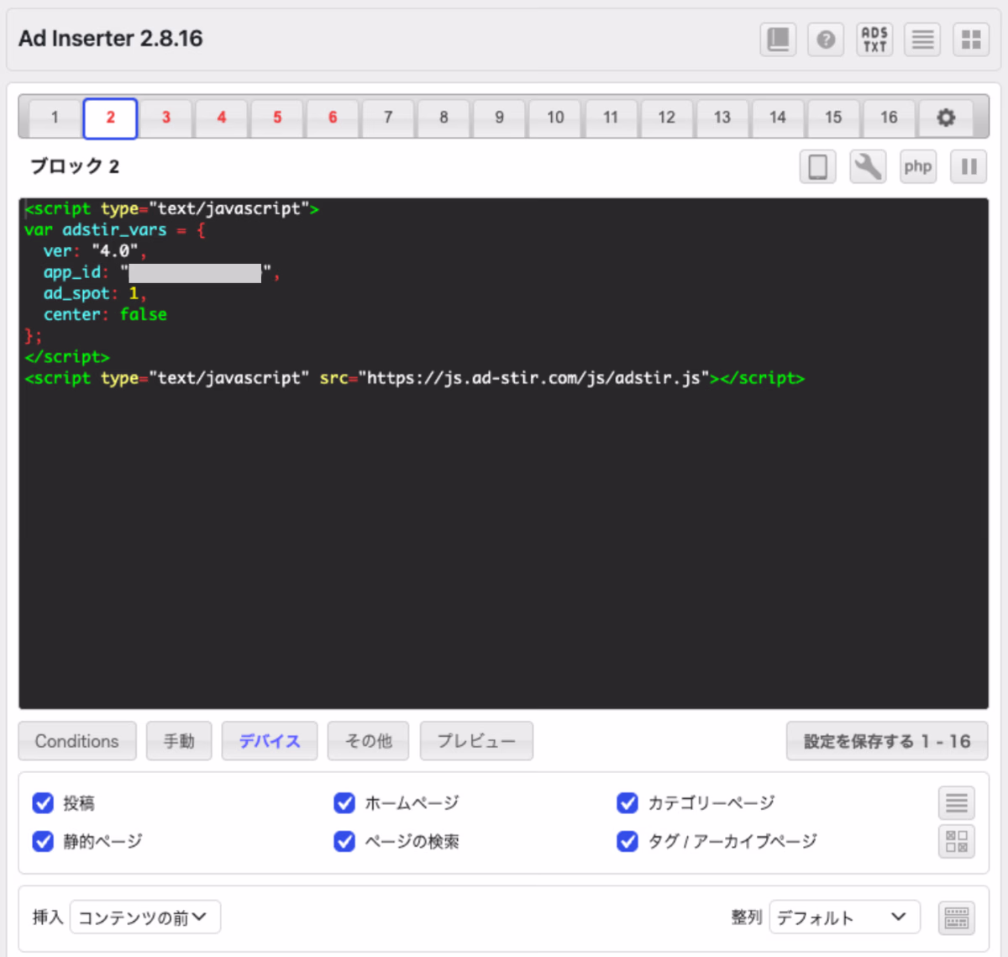Open the documentation book icon
The width and height of the screenshot is (1008, 957).
(778, 39)
